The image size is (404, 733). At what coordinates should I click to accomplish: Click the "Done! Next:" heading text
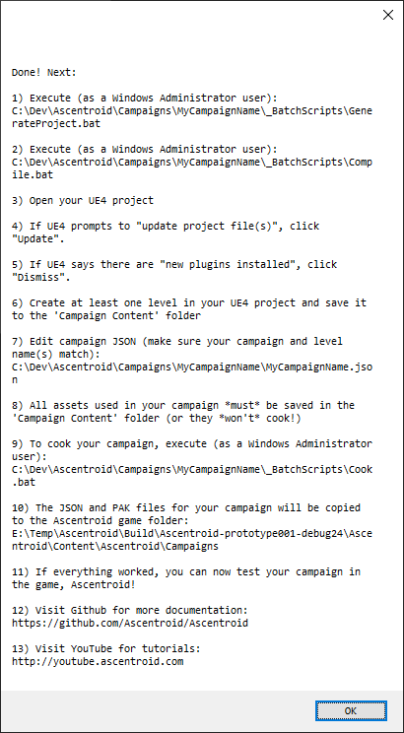click(44, 73)
